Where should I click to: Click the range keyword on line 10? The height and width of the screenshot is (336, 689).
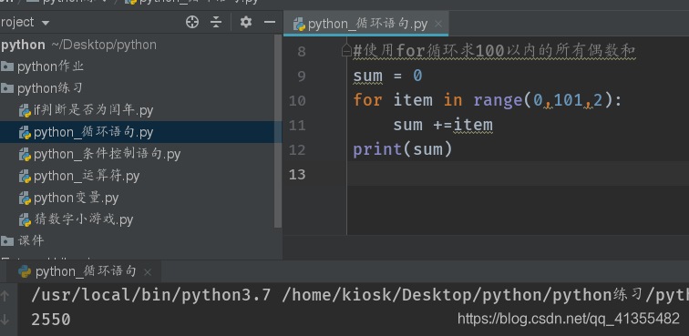[498, 100]
